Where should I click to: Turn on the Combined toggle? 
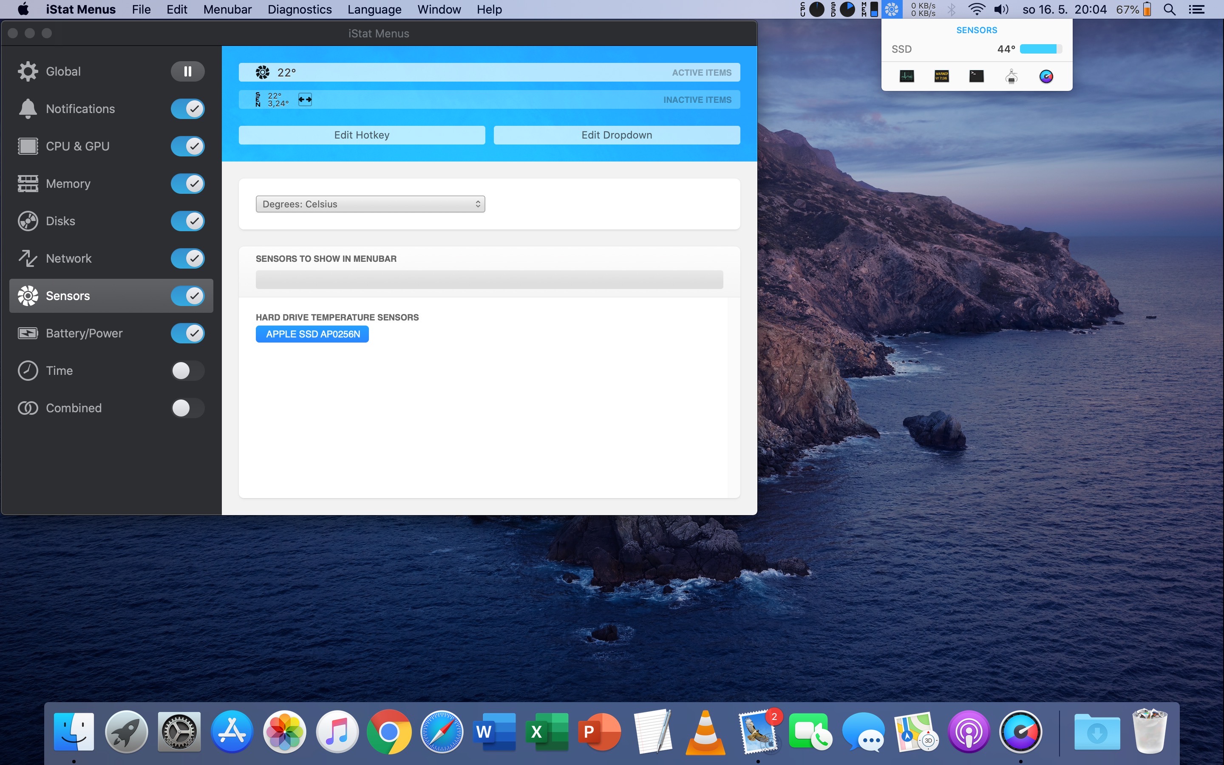(188, 408)
